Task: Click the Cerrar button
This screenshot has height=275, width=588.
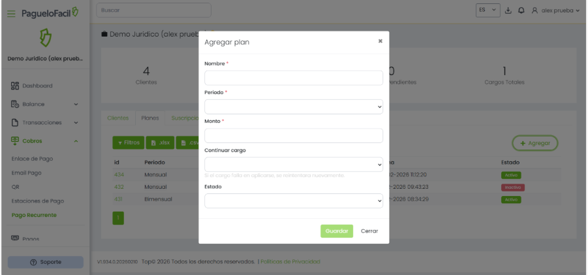Action: pos(369,231)
